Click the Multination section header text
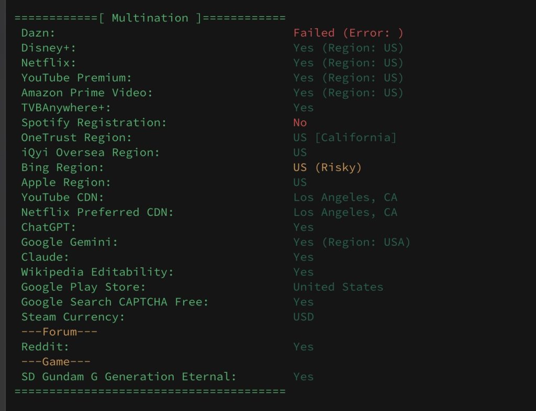Image resolution: width=536 pixels, height=411 pixels. [150, 18]
